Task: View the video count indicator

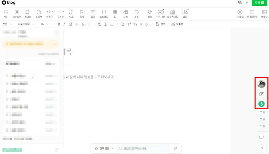Action: 262,126
